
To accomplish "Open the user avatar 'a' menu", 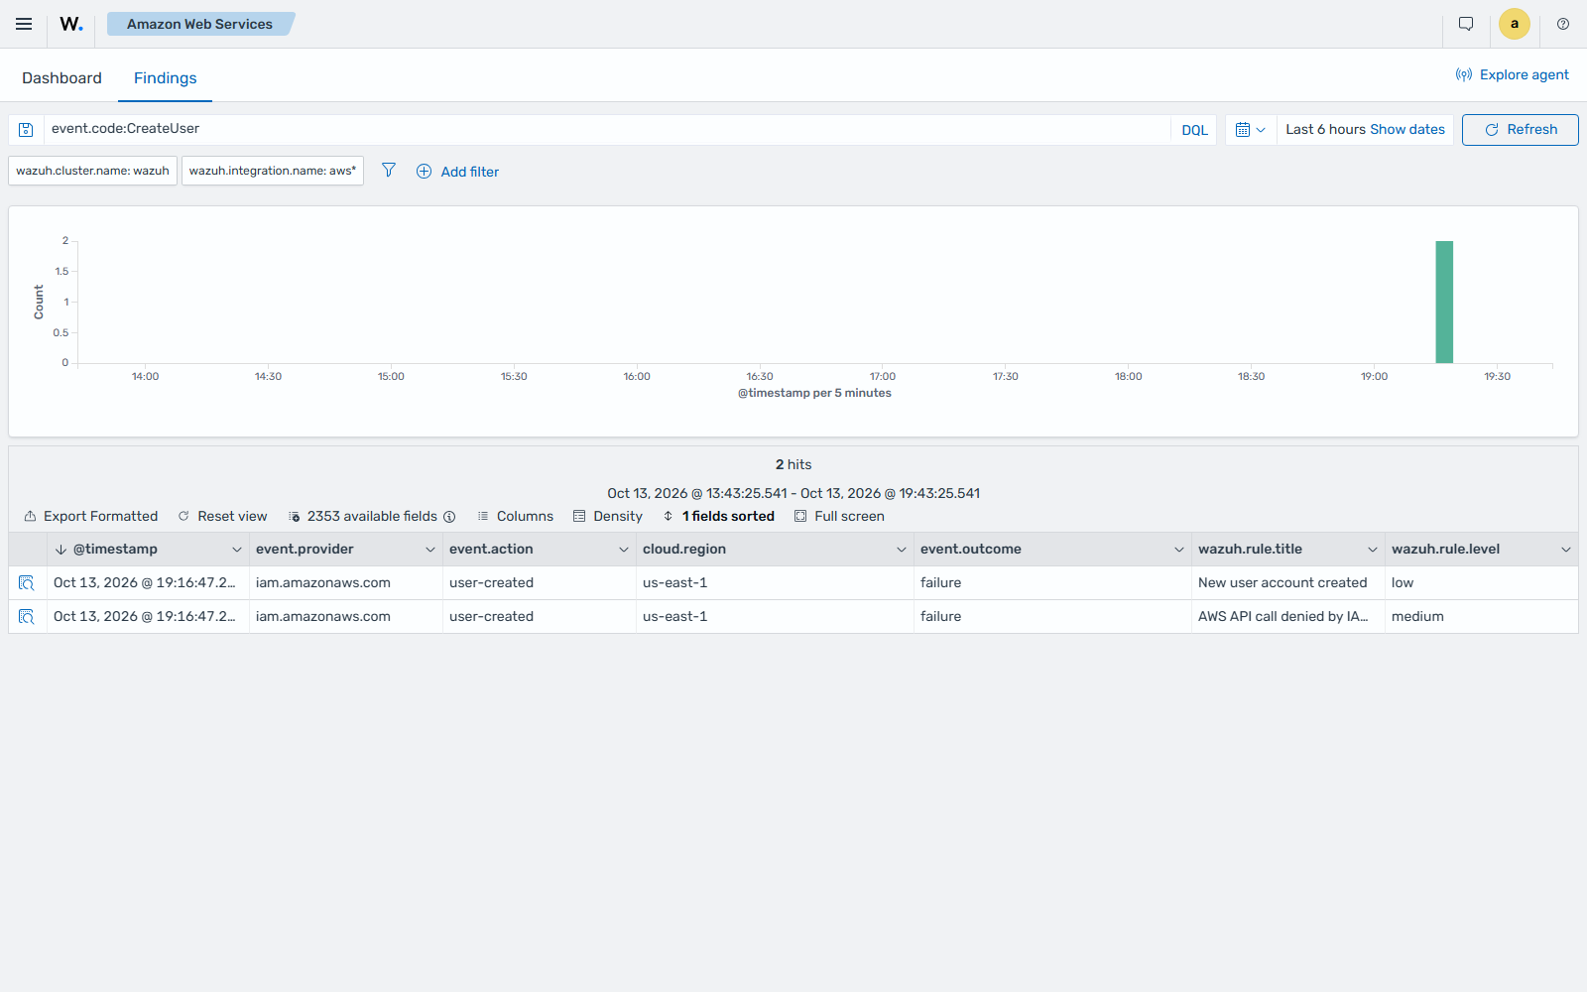I will pos(1515,24).
